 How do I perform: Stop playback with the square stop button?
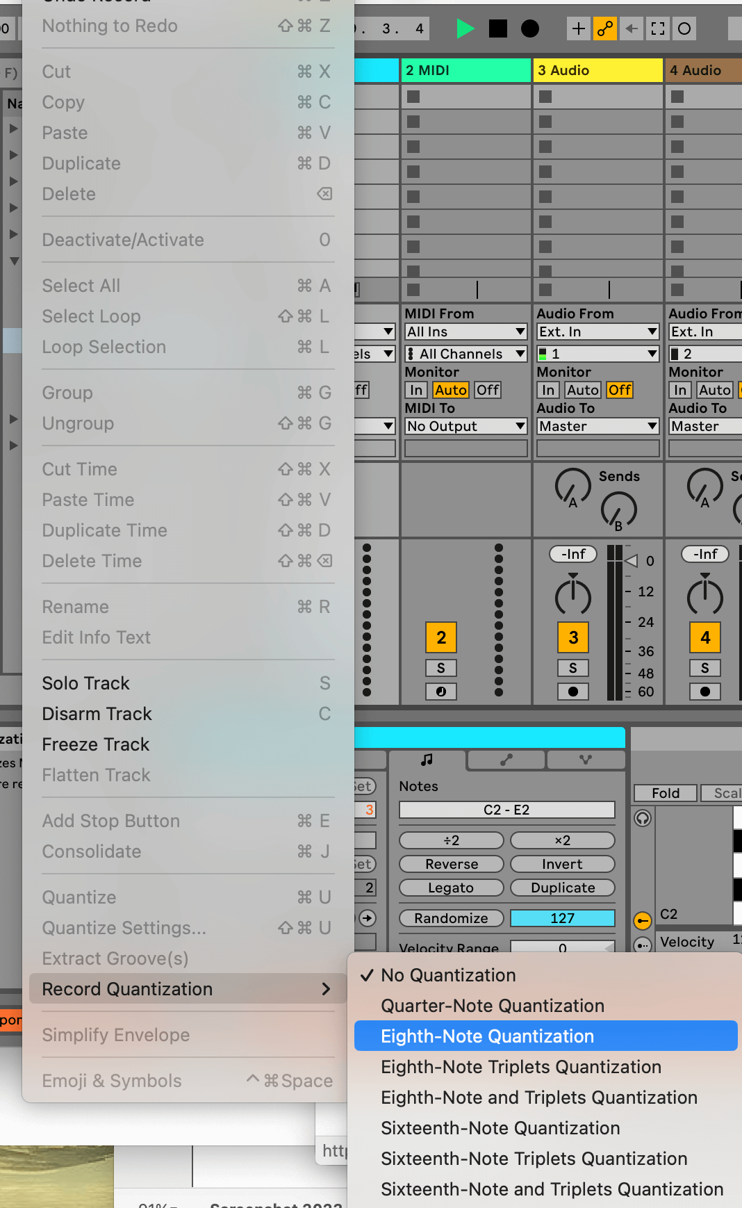tap(498, 28)
